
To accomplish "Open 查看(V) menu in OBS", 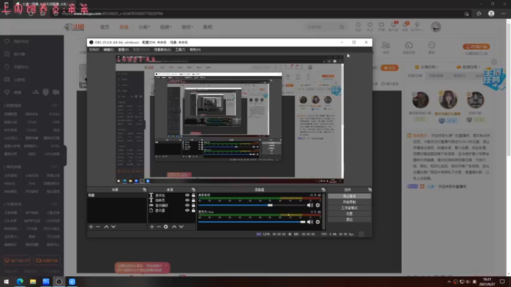I will point(123,50).
